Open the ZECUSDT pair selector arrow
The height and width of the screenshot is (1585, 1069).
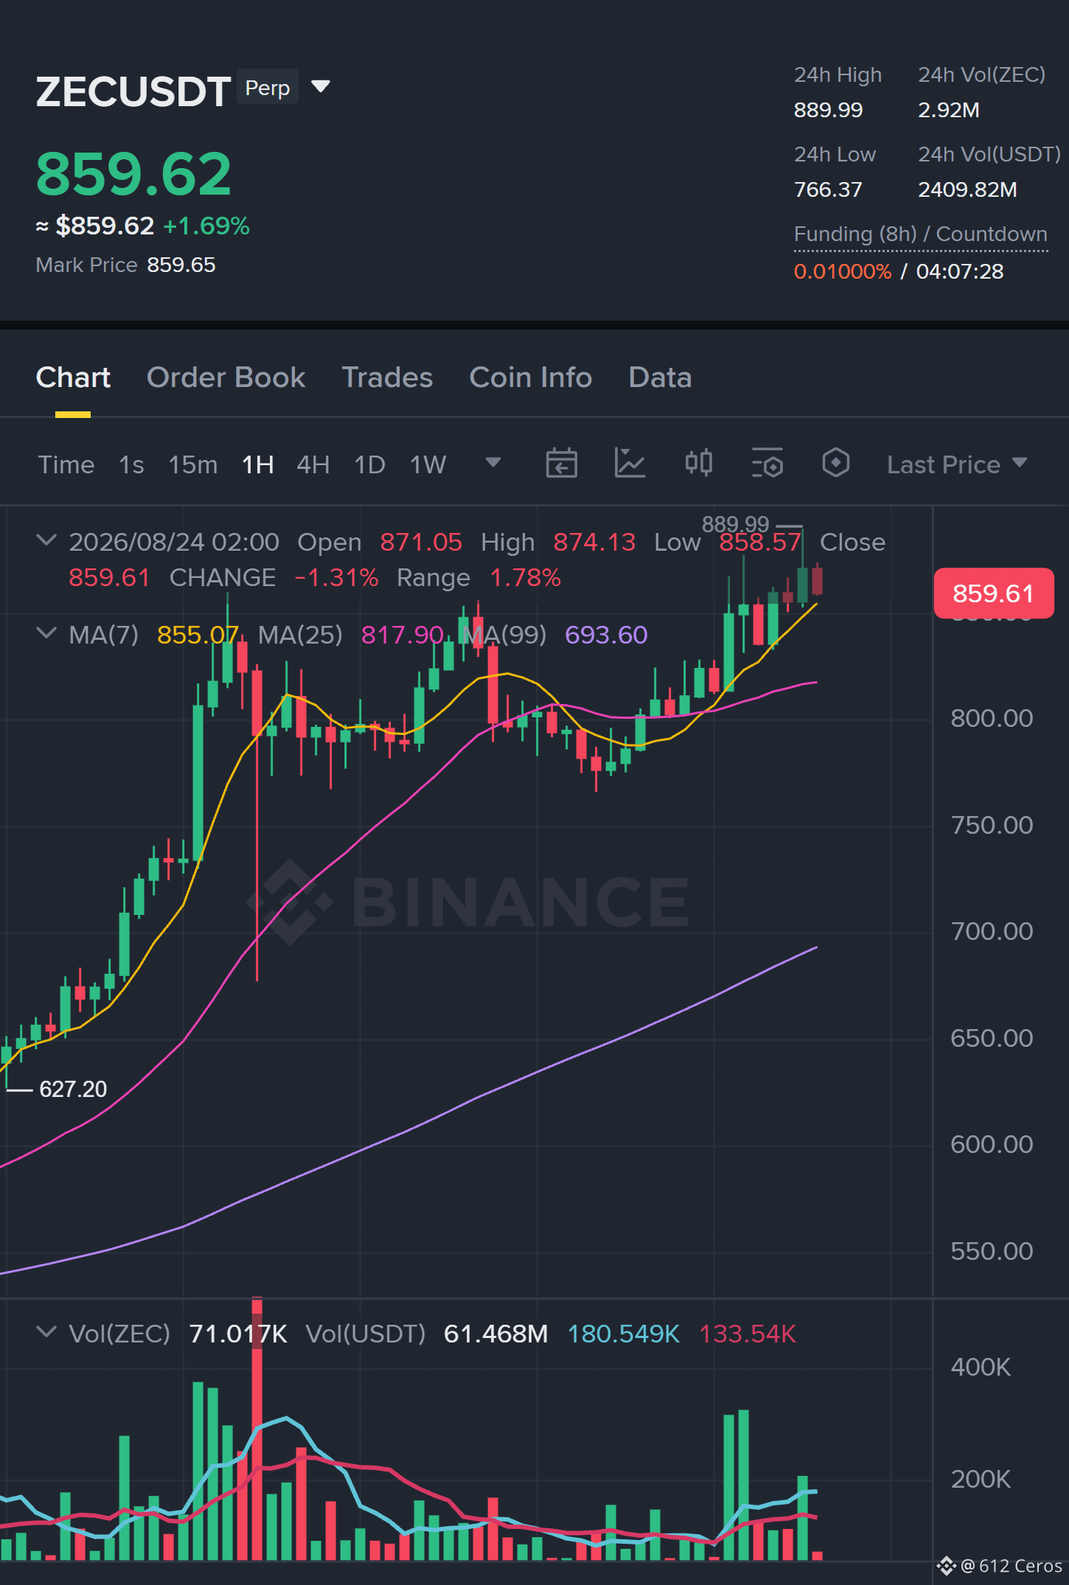click(321, 87)
